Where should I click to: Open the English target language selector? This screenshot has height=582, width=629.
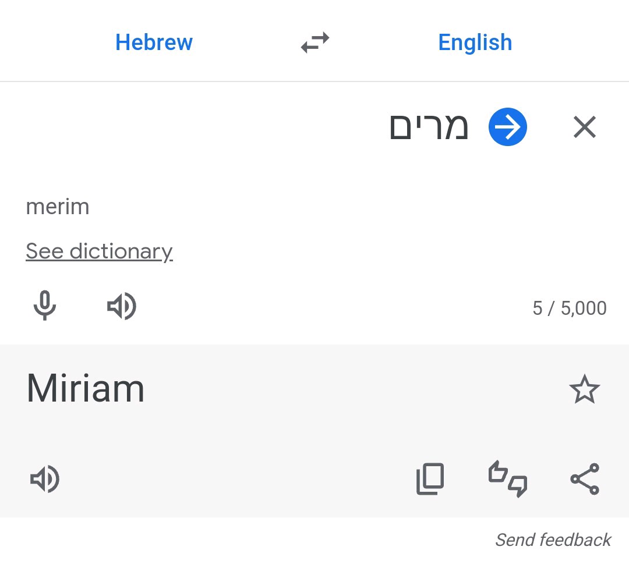tap(475, 42)
